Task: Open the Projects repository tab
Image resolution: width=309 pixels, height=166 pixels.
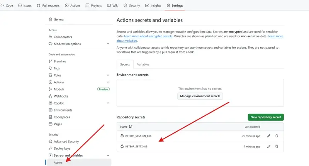Action: tap(94, 5)
